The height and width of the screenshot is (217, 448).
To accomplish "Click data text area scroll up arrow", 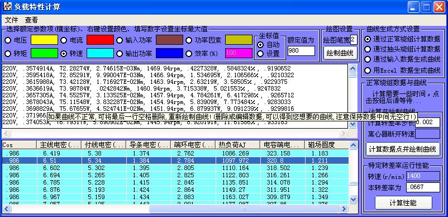I will (353, 68).
